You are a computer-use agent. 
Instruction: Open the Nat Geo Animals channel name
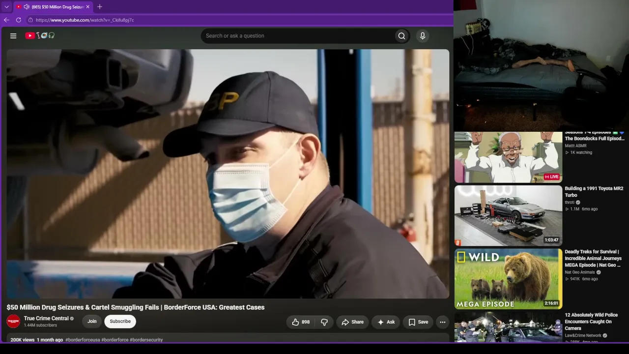(x=580, y=272)
